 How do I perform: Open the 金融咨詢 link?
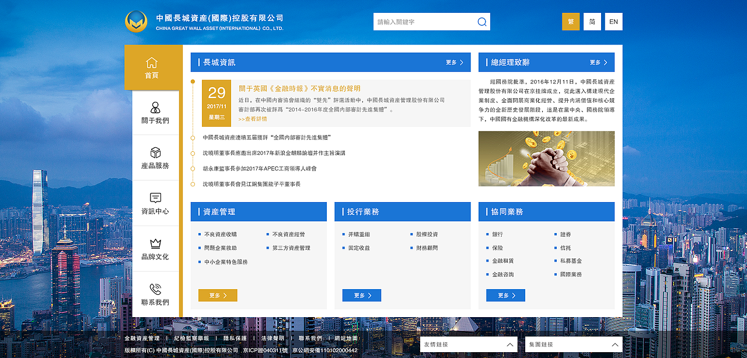[x=503, y=274]
